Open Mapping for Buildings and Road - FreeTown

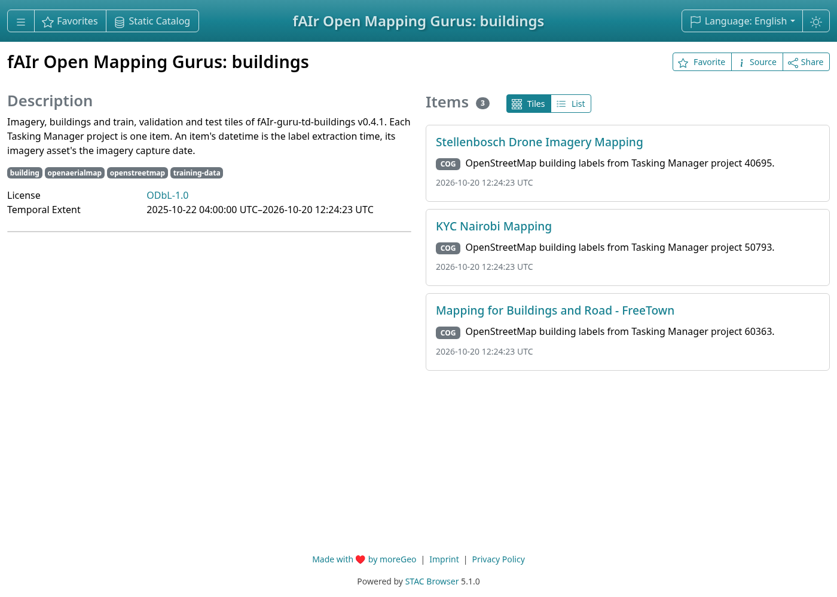555,310
